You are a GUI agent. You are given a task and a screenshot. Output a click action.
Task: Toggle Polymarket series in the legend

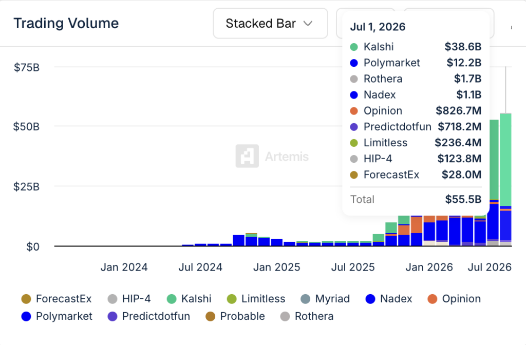pos(57,316)
